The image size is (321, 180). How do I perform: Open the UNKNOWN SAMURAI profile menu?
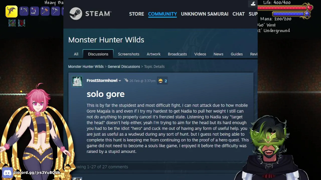pos(205,14)
